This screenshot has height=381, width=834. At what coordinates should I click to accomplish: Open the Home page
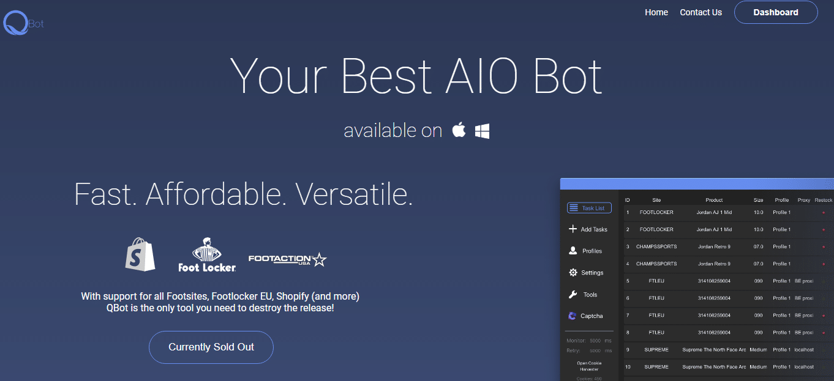656,12
